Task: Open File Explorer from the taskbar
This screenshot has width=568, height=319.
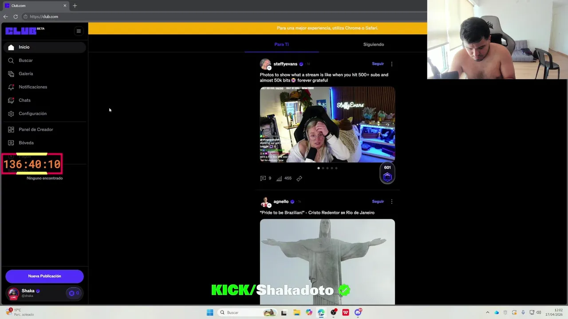Action: (x=296, y=312)
